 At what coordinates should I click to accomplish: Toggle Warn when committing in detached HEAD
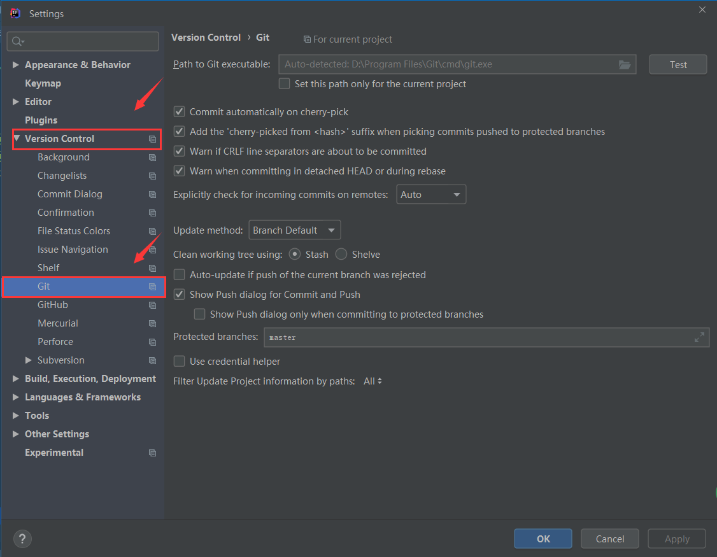[180, 171]
